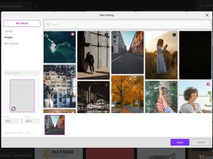Toggle the aspect ratio lock link

[22, 121]
